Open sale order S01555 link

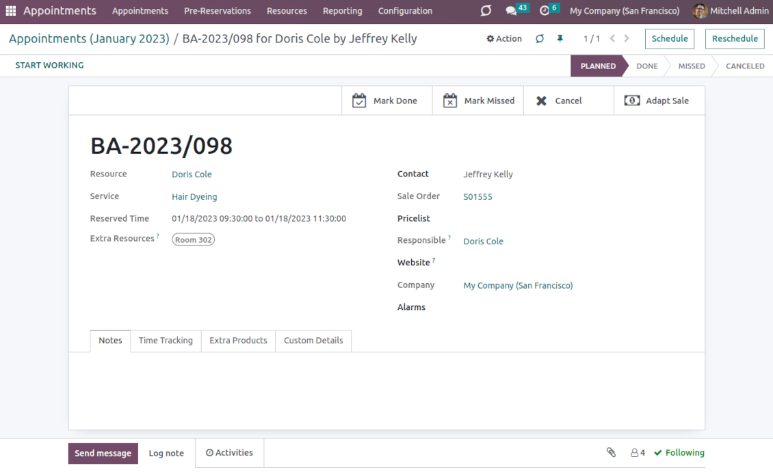pyautogui.click(x=477, y=197)
